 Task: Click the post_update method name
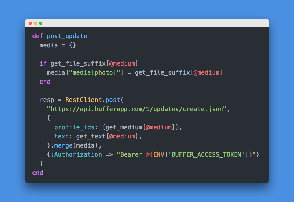pyautogui.click(x=67, y=36)
